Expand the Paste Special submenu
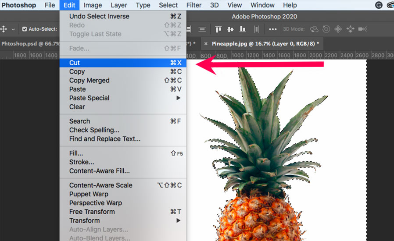Screen dimensions: 394x241 (123, 98)
